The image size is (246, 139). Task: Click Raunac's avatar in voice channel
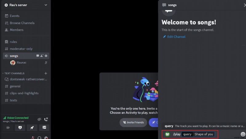[x=13, y=63]
